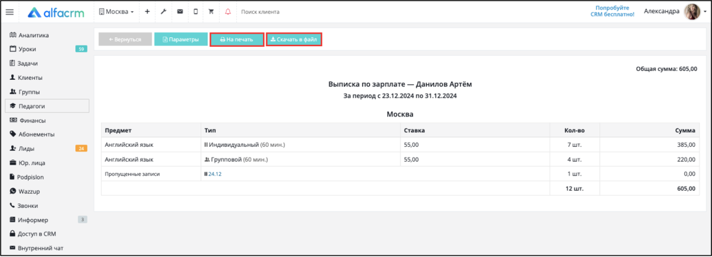Image resolution: width=712 pixels, height=257 pixels.
Task: Open the shopping cart icon
Action: (x=211, y=12)
